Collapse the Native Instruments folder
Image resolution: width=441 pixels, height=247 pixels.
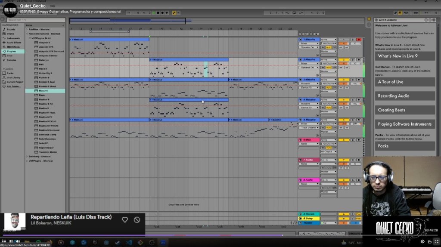pyautogui.click(x=27, y=34)
